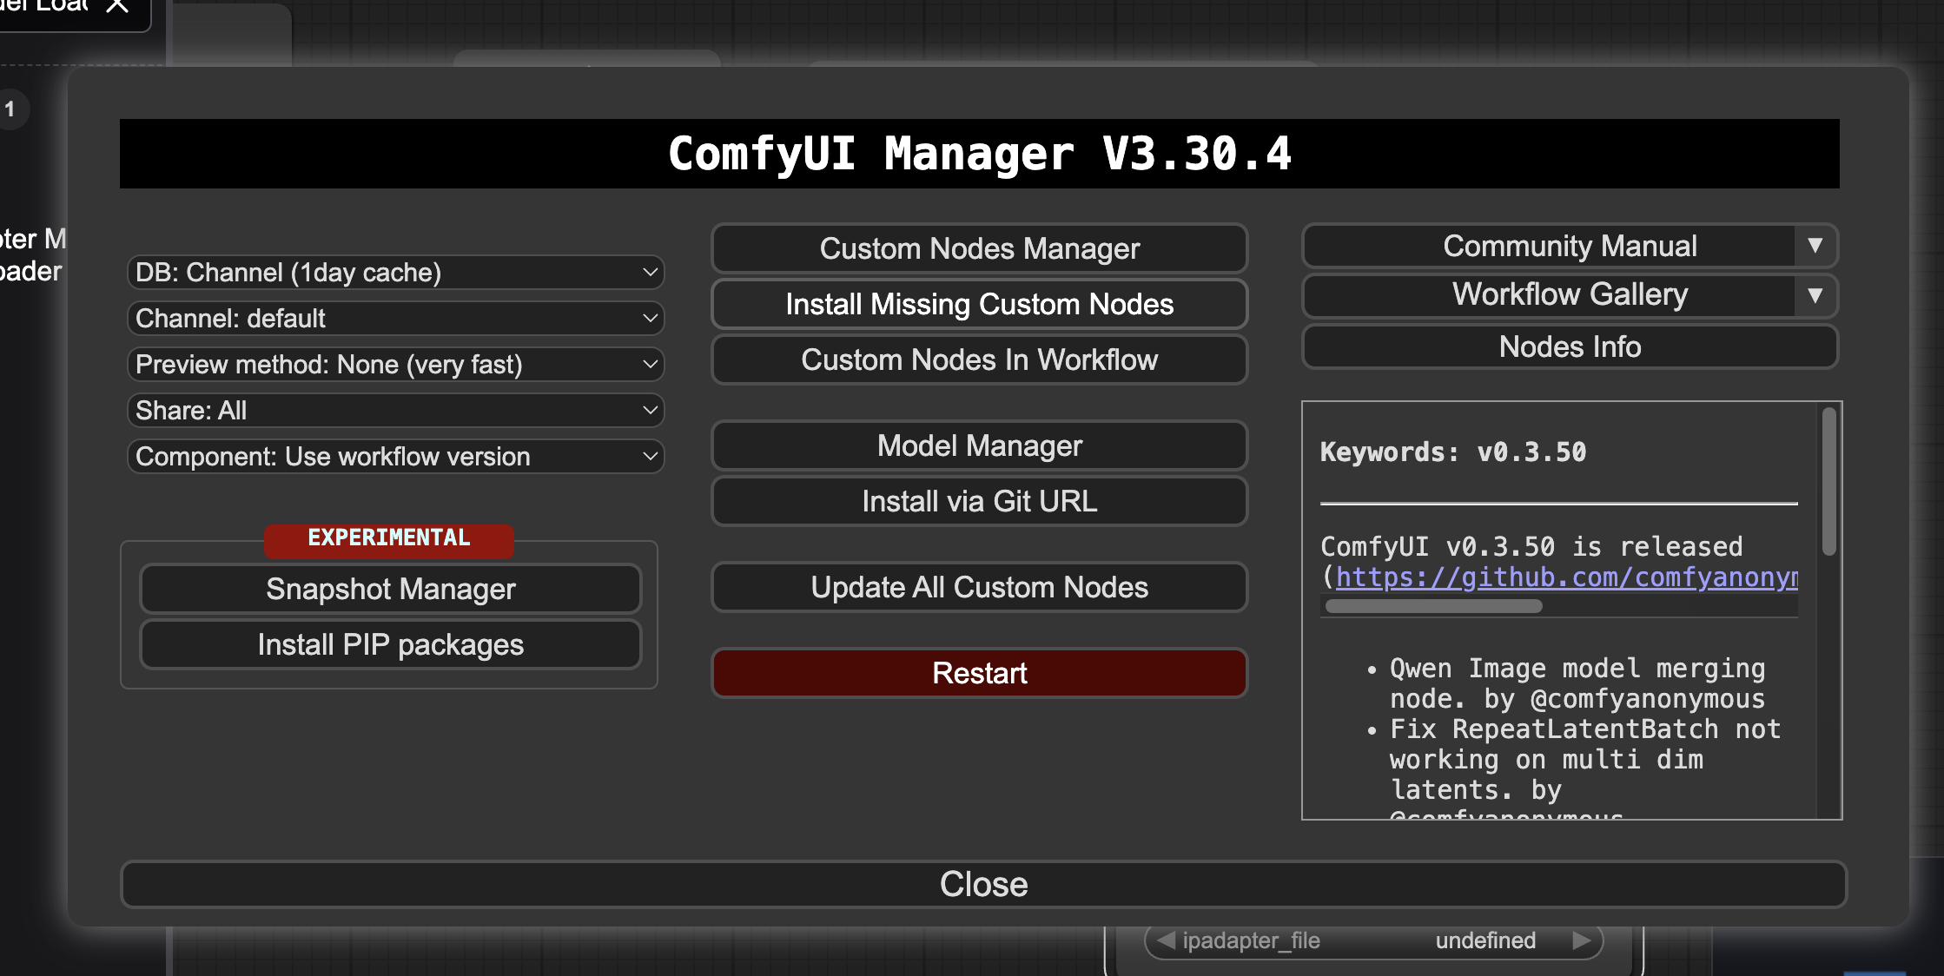Open the DB Channel cache dropdown
Image resolution: width=1944 pixels, height=976 pixels.
(395, 273)
